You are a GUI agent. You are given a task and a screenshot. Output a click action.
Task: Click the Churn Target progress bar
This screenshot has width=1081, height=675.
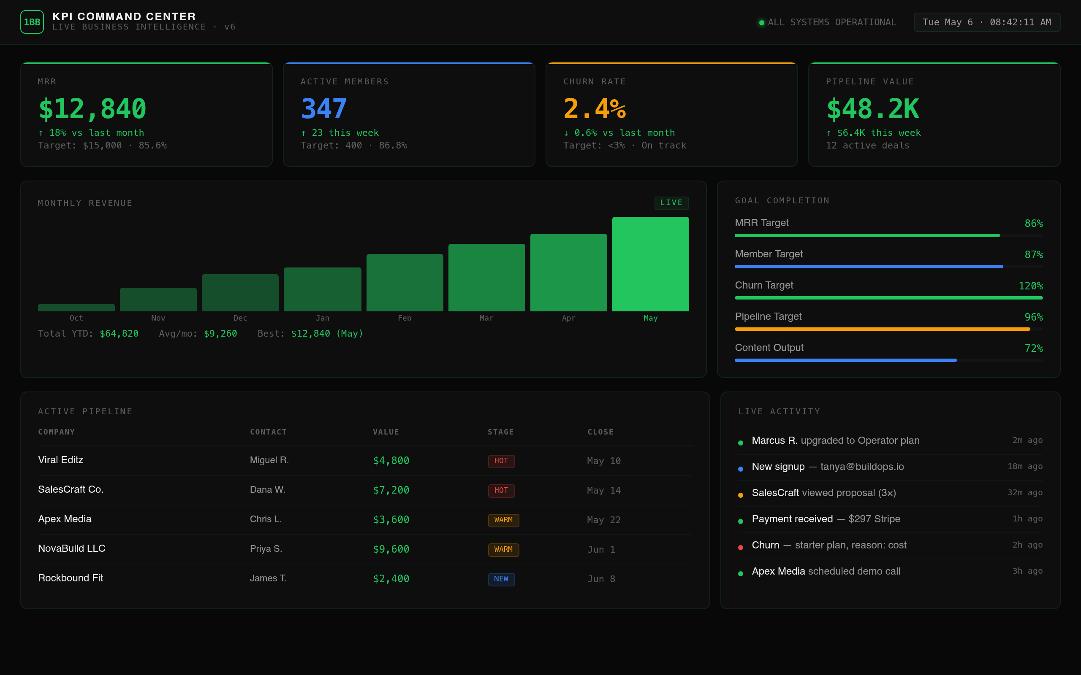888,298
